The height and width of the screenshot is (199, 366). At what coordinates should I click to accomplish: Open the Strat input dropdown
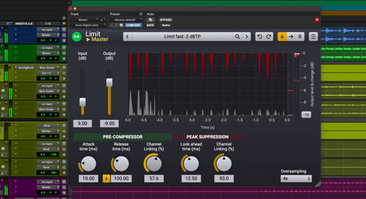coord(48,126)
